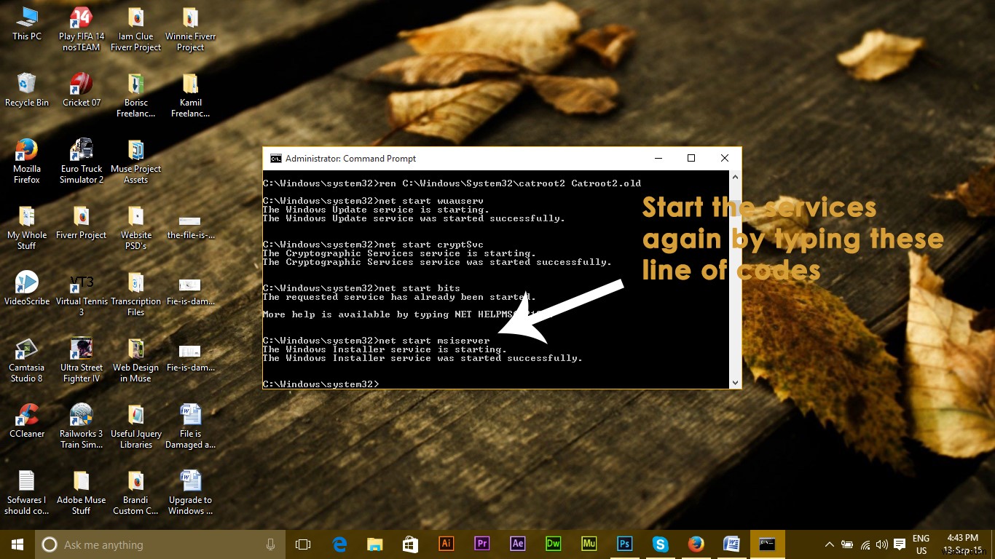
Task: Launch the Cricket 07 shortcut
Action: [x=82, y=90]
